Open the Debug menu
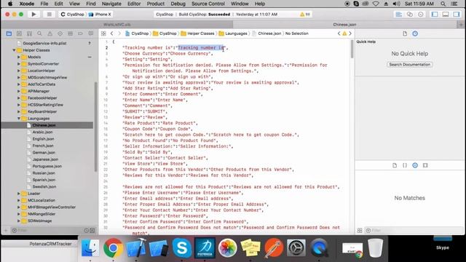Viewport: 466px width, 262px height. click(178, 4)
